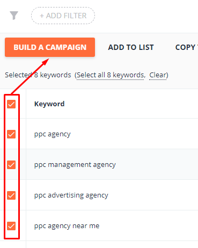Click the ppc management agency row

(x=99, y=164)
